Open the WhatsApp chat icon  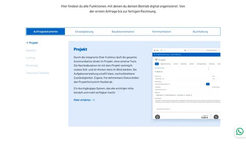point(240,131)
